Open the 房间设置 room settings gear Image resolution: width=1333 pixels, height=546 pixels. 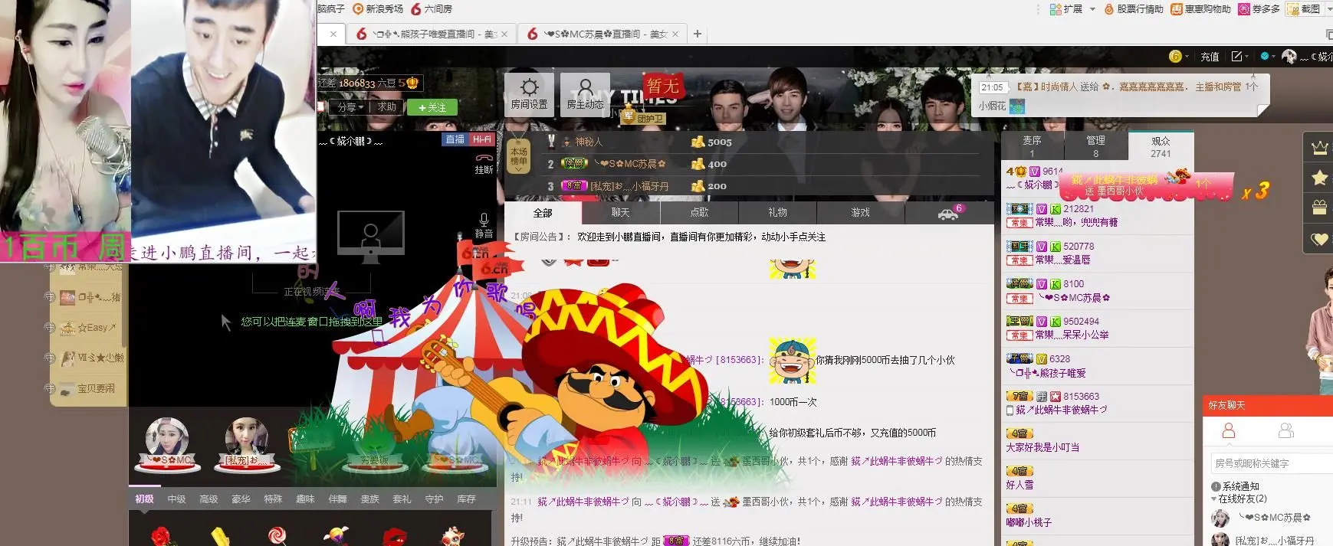point(529,94)
